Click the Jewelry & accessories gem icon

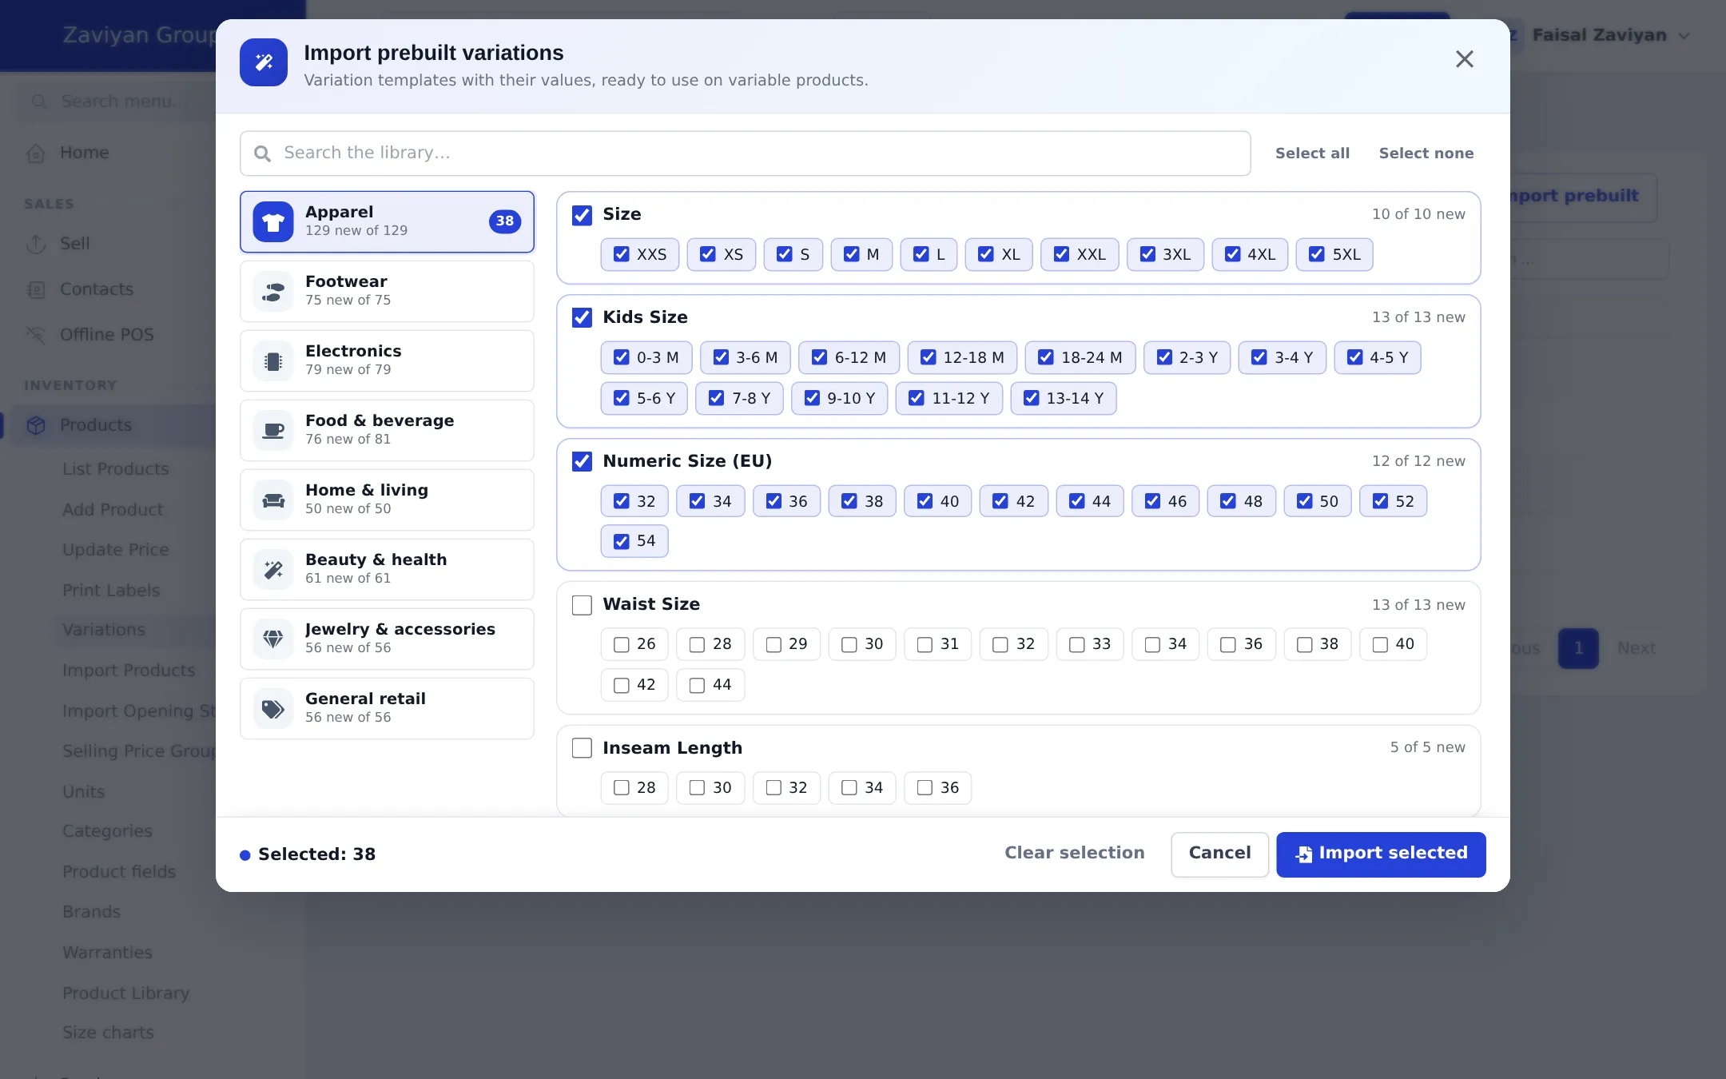273,639
